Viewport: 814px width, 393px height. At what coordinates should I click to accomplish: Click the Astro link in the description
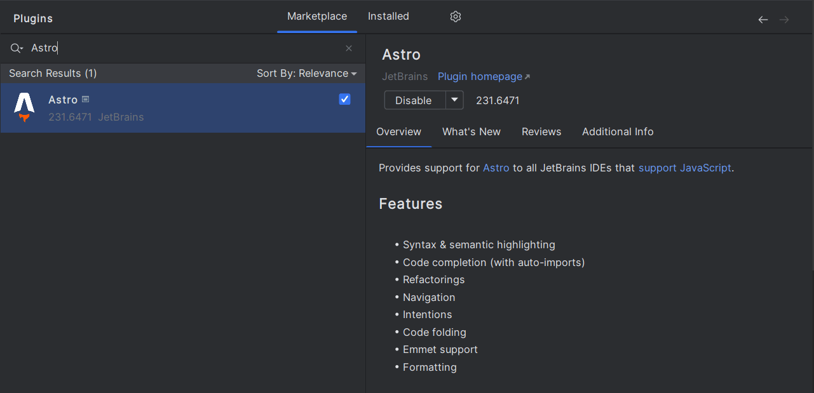click(496, 168)
